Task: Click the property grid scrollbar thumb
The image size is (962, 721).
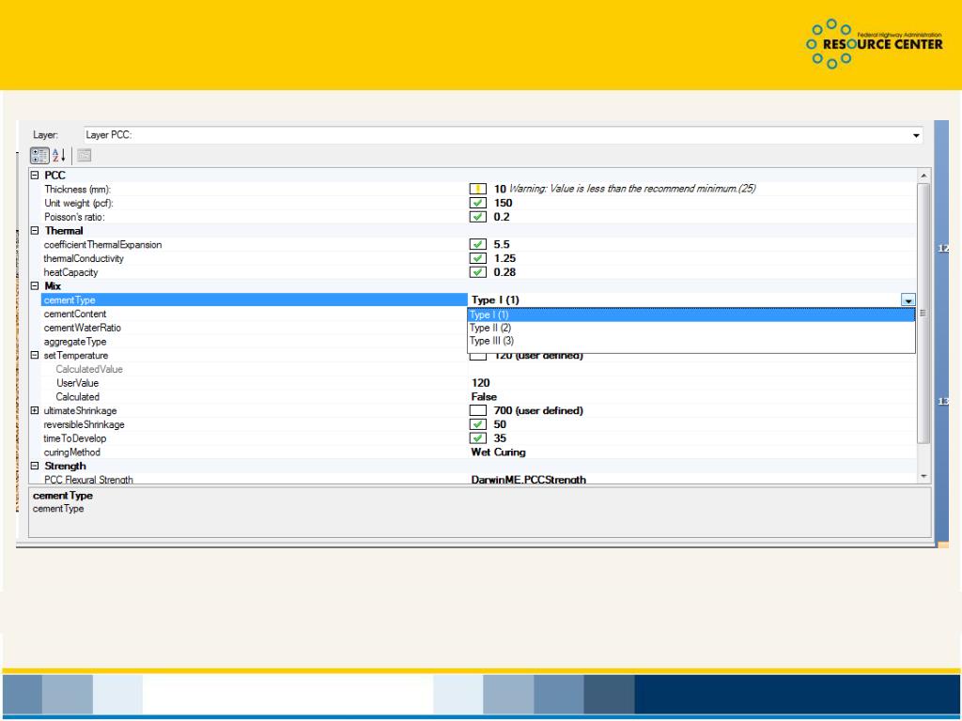Action: click(924, 313)
